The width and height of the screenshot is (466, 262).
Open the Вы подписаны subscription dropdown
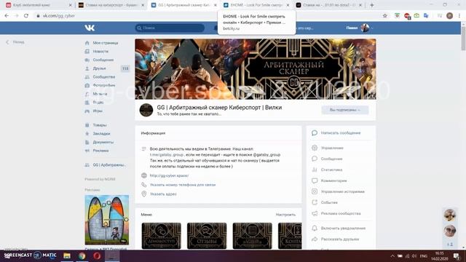click(x=344, y=110)
